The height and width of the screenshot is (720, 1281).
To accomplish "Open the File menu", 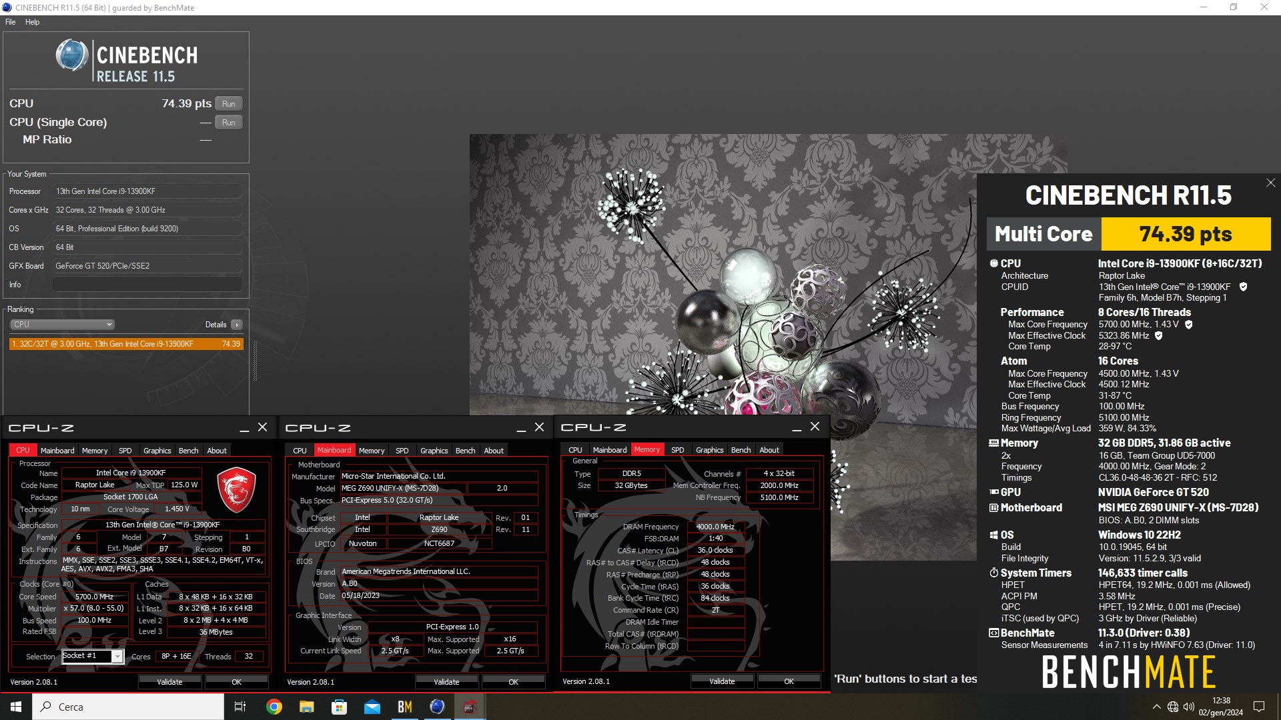I will 11,22.
